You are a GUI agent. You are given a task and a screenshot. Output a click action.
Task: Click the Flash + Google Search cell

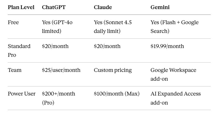click(175, 27)
